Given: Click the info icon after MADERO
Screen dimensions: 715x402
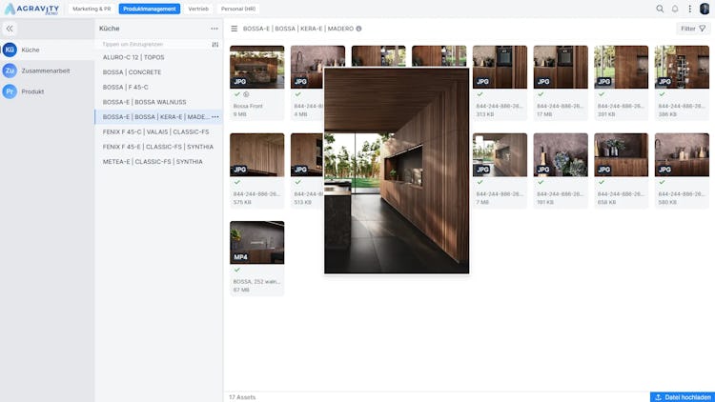Looking at the screenshot, I should [x=358, y=29].
